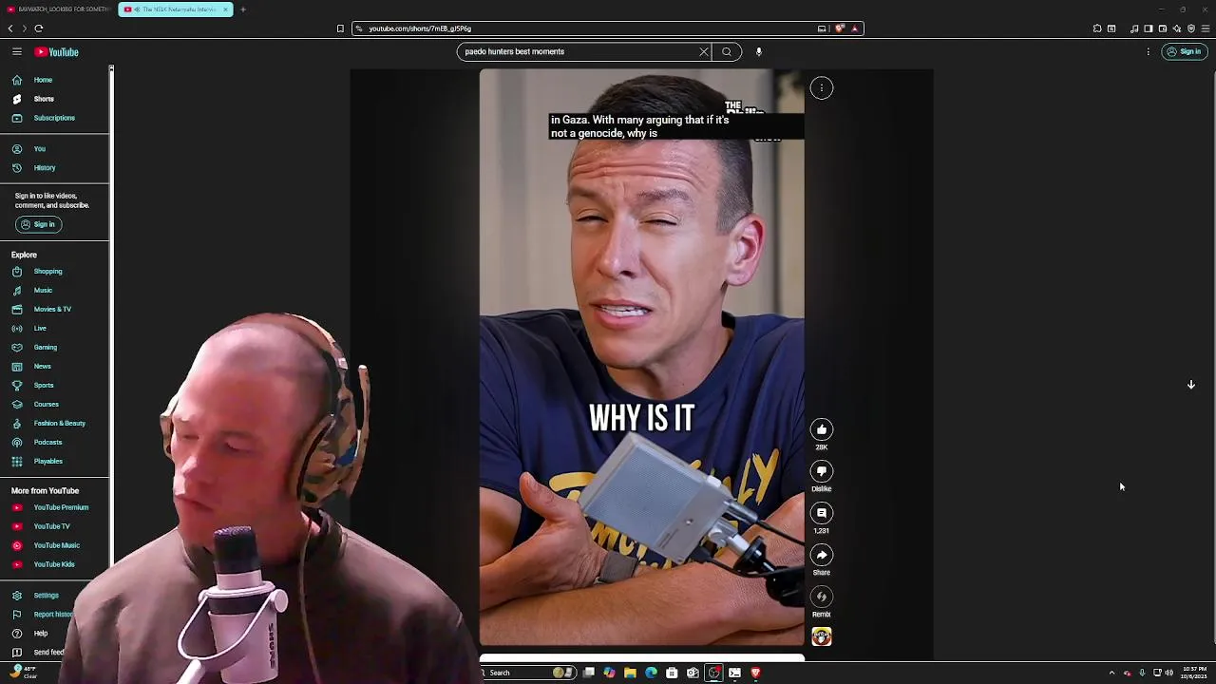
Task: Reload the page
Action: 39,28
